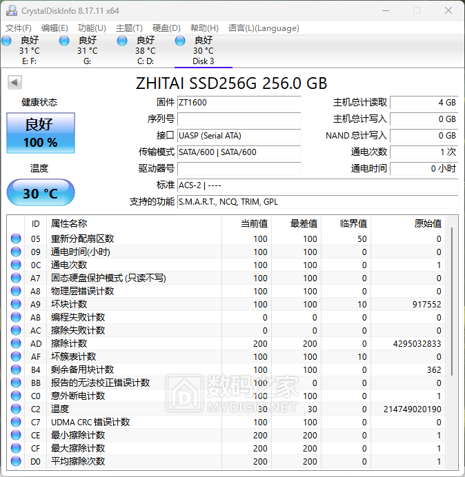Screen dimensions: 465x477
Task: Click the 临界值 column header
Action: click(346, 223)
